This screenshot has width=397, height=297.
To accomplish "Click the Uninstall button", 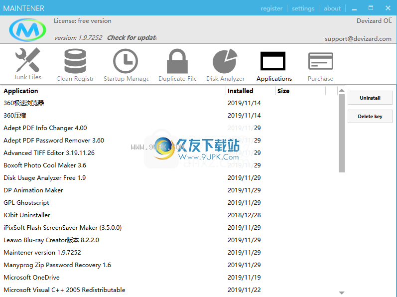I will [370, 98].
